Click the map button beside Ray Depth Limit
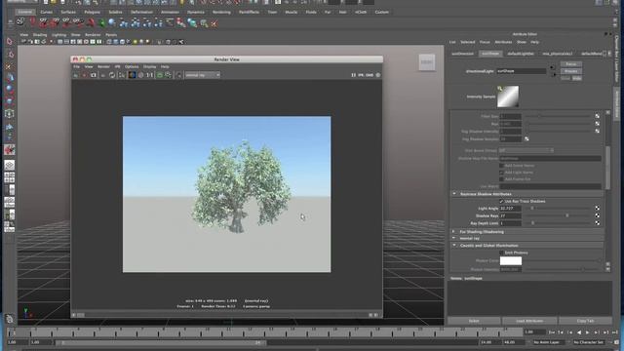The width and height of the screenshot is (624, 351). [597, 223]
